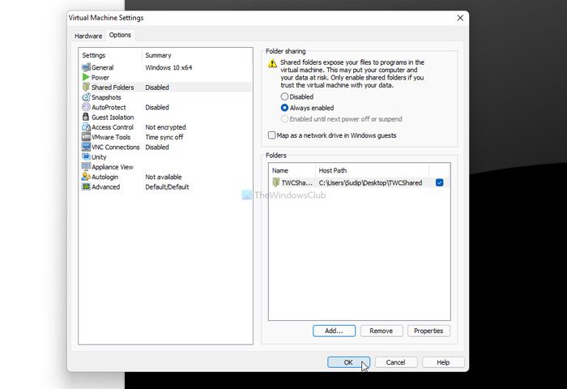The height and width of the screenshot is (389, 567).
Task: Confirm settings with the OK button
Action: tap(348, 362)
